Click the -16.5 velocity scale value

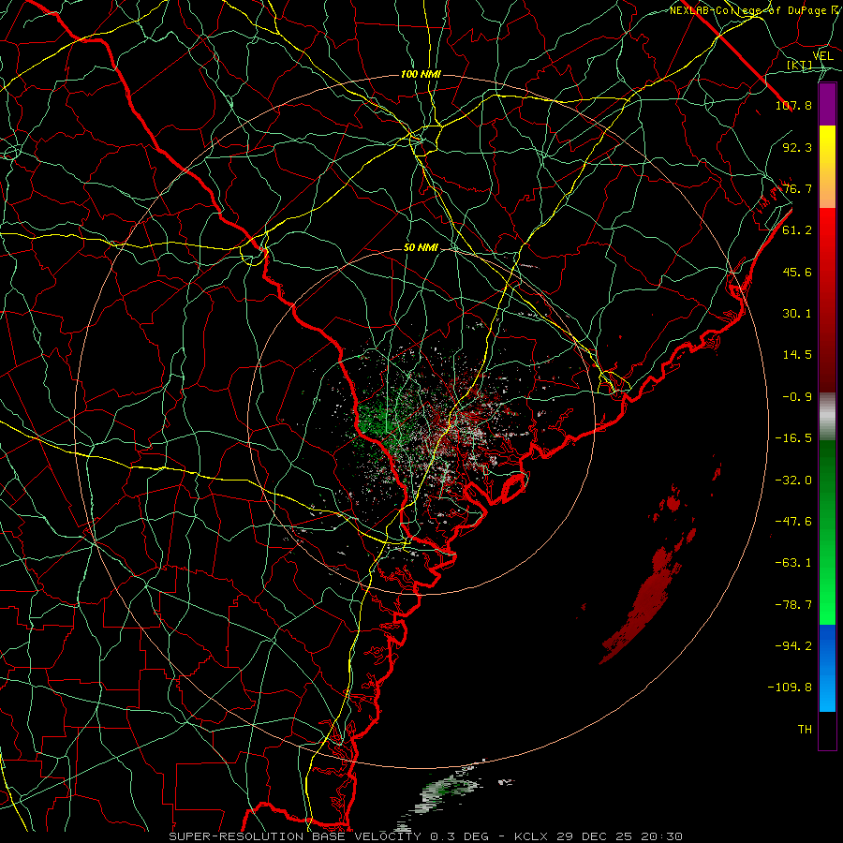pyautogui.click(x=793, y=438)
